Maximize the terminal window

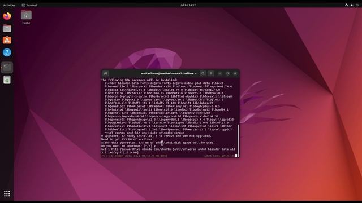227,73
